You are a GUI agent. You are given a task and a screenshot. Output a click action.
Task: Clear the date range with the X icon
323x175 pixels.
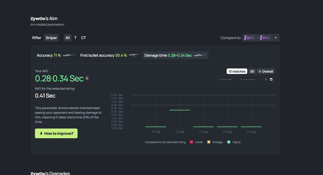point(266,80)
